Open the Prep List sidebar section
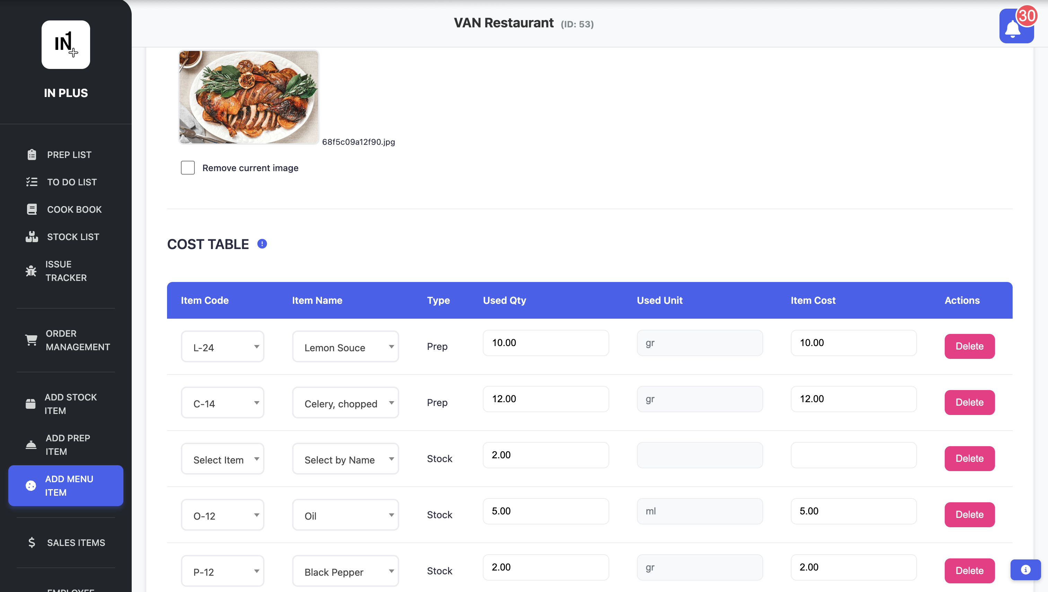This screenshot has width=1048, height=592. [69, 154]
